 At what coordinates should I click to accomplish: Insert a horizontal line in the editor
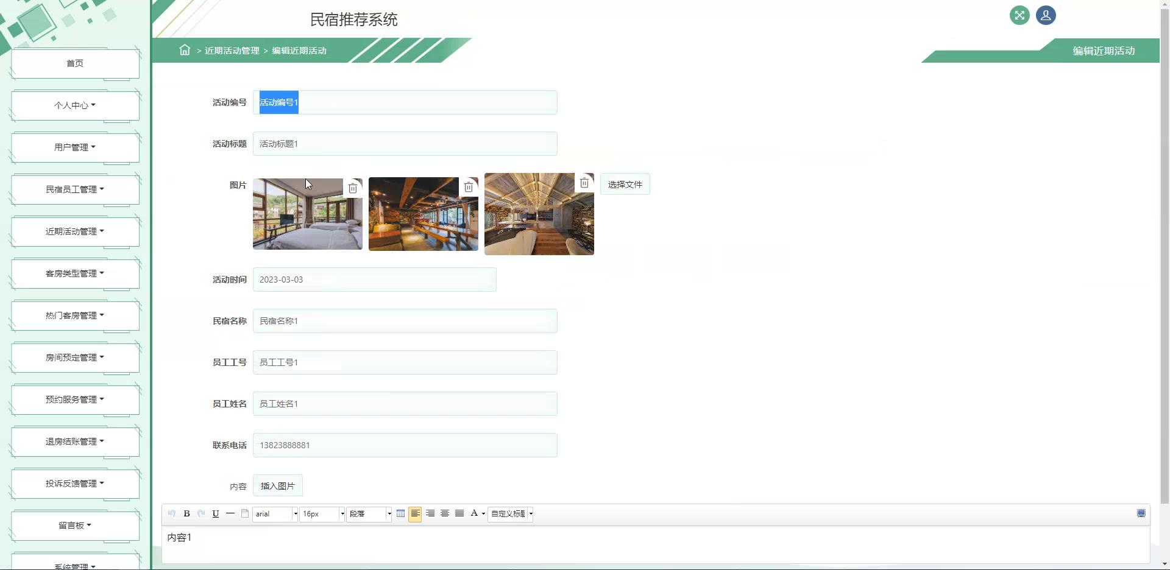230,513
